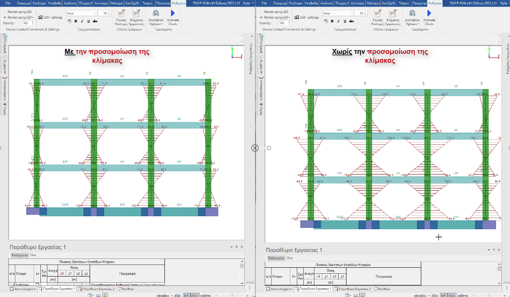
Task: Open the Style dropdown in the left window
Action: 248,3
